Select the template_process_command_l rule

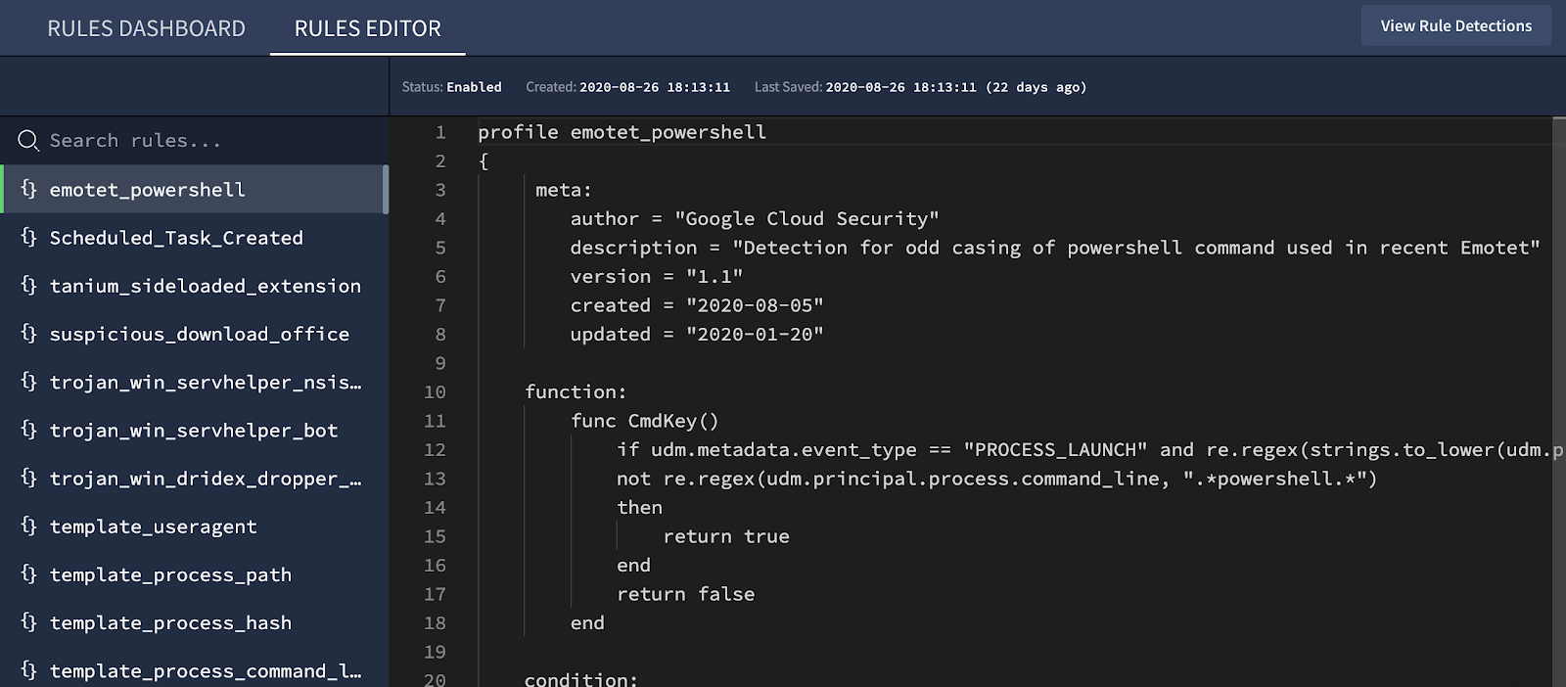point(194,669)
